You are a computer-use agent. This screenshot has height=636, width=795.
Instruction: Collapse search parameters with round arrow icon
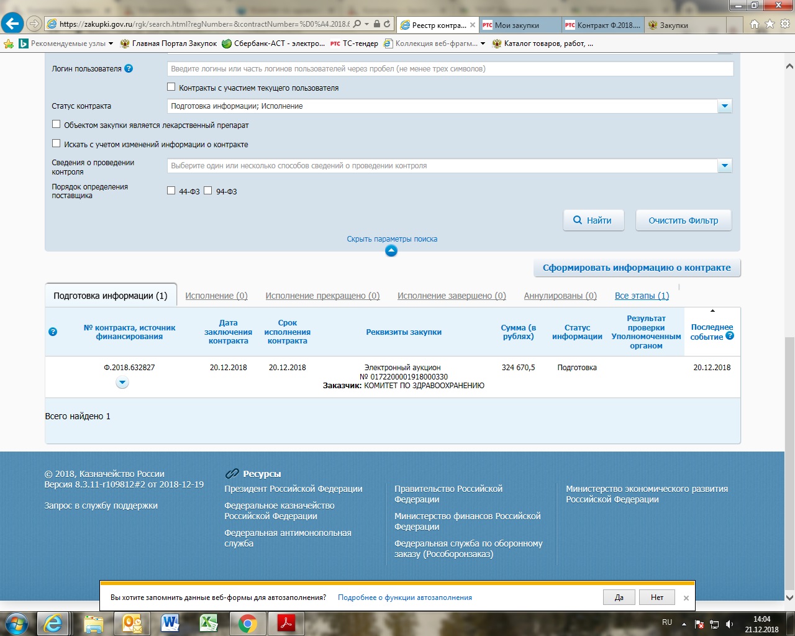391,251
